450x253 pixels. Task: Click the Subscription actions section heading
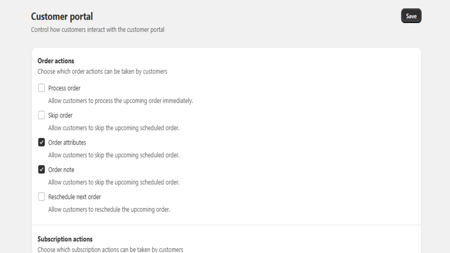pyautogui.click(x=65, y=239)
